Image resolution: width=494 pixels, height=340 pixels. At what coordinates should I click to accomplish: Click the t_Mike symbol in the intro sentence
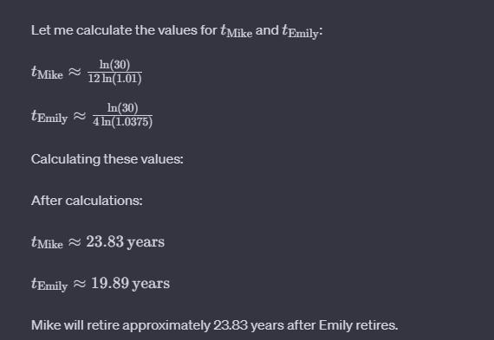point(237,31)
